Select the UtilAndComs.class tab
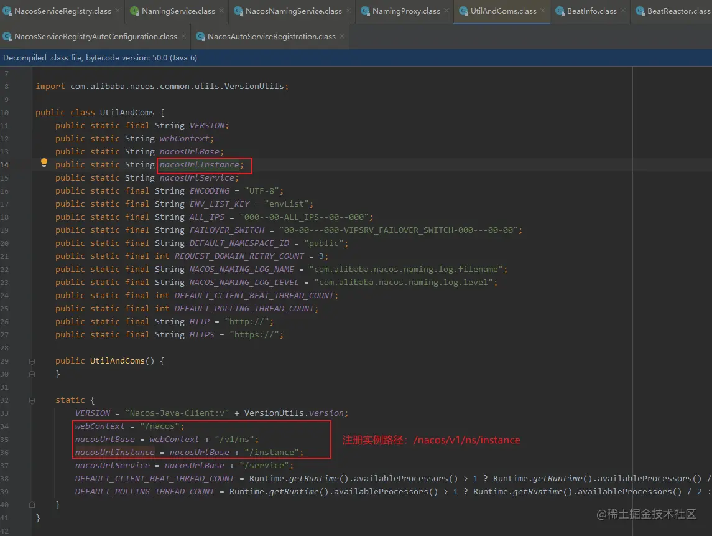The width and height of the screenshot is (712, 536). [503, 11]
